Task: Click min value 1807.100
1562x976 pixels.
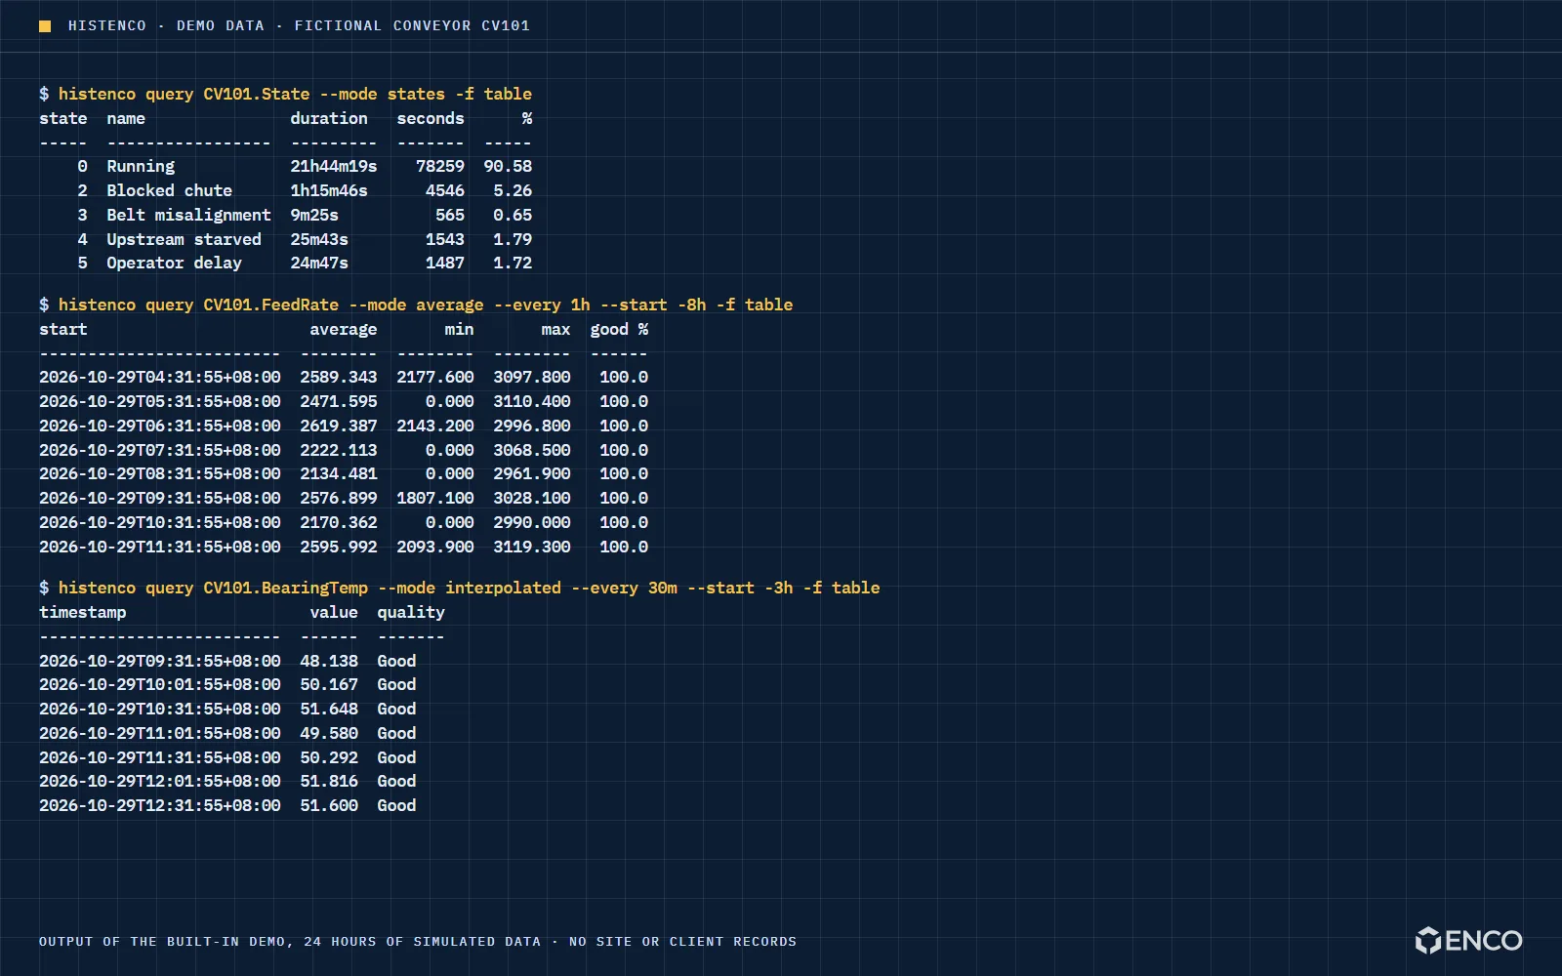Action: point(435,498)
